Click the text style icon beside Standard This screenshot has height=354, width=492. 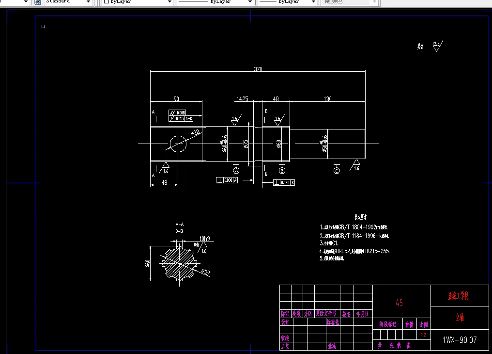(x=38, y=2)
